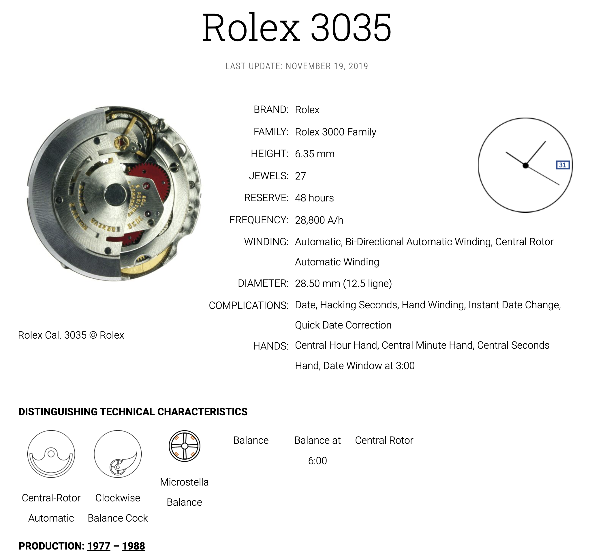
Task: Click the Central-Rotor Automatic text label
Action: click(51, 508)
